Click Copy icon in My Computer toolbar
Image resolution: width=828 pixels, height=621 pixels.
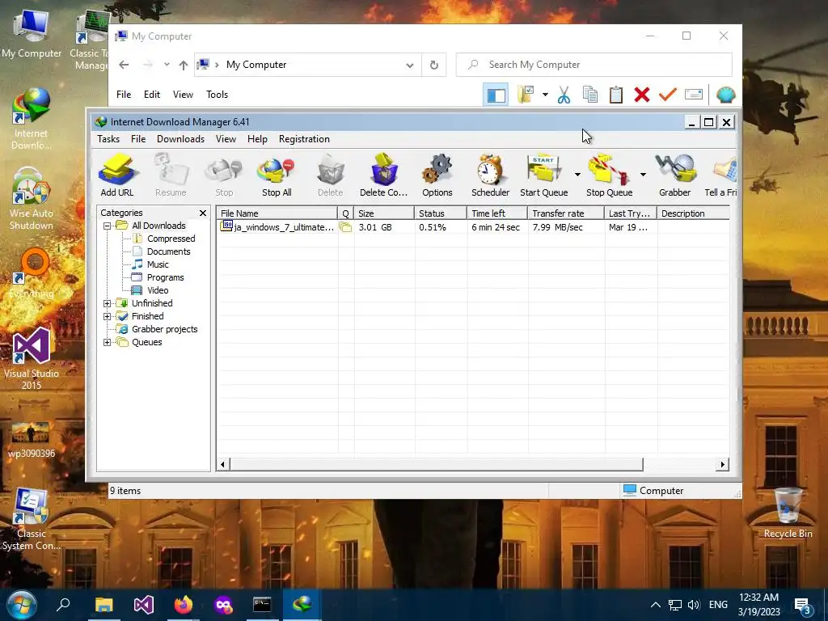[x=589, y=95]
